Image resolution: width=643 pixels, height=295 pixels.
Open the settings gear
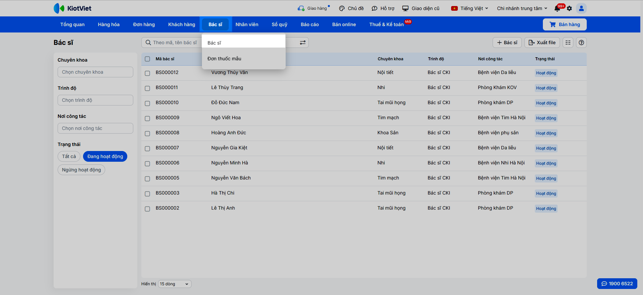(569, 8)
